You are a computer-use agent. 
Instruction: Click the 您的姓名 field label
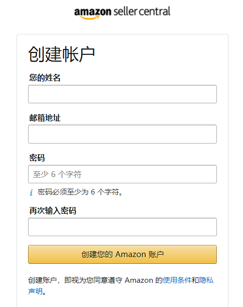pos(45,78)
